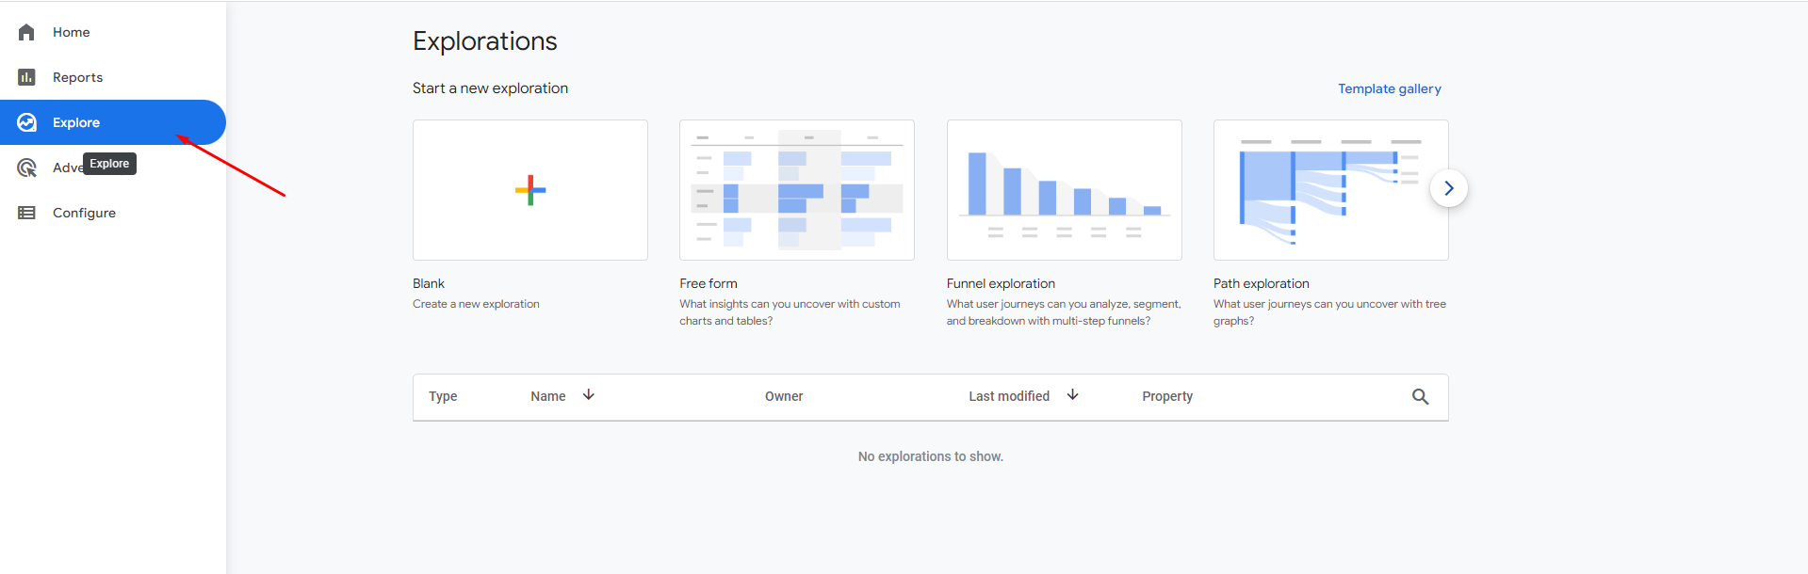Click the Last modified column header

[x=1009, y=396]
